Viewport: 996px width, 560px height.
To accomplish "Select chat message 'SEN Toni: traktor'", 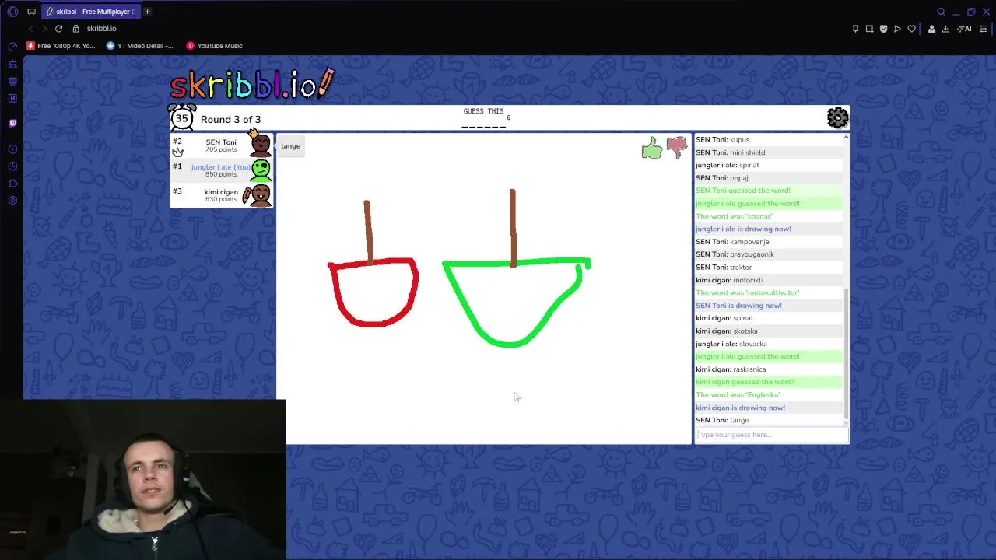I will tap(724, 267).
